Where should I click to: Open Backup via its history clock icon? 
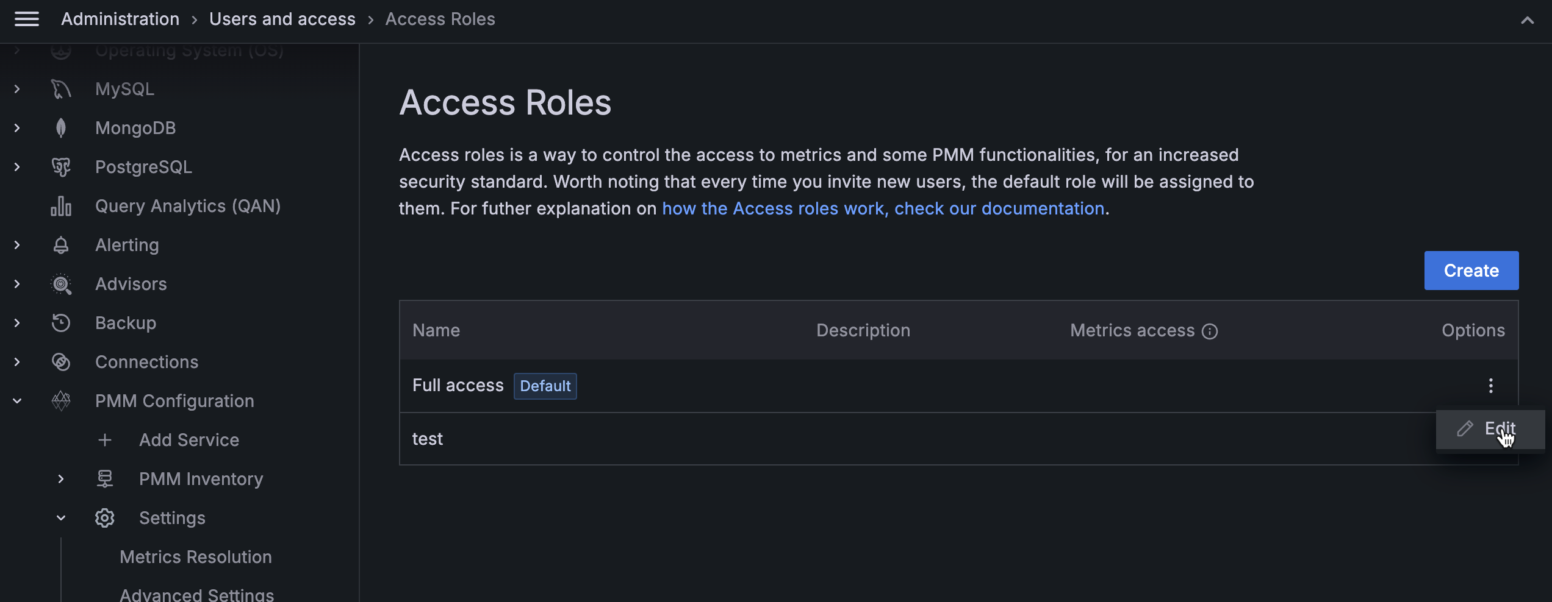point(60,322)
